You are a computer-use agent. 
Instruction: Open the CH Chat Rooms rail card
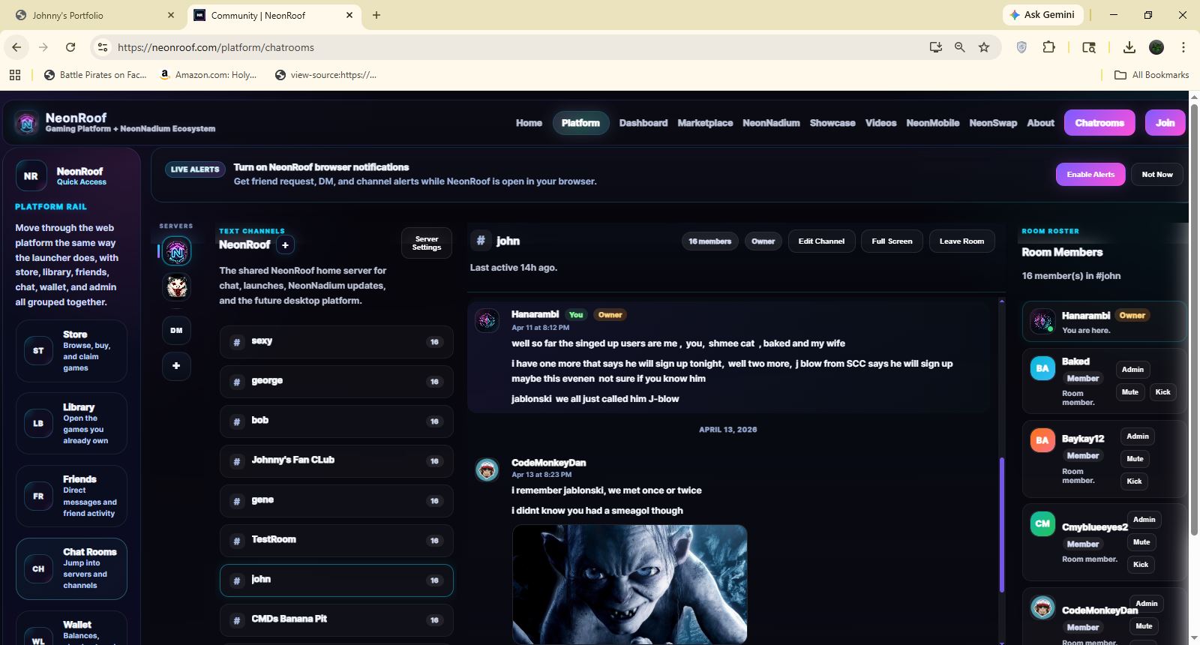tap(71, 568)
